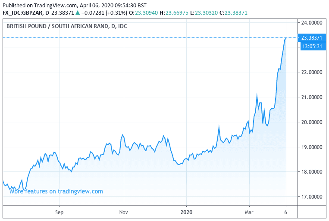Select the Mar marker on the time axis
329x221 pixels.
pos(249,212)
